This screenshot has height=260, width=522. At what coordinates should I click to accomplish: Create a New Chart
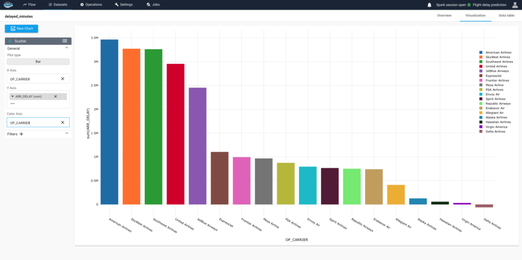21,29
